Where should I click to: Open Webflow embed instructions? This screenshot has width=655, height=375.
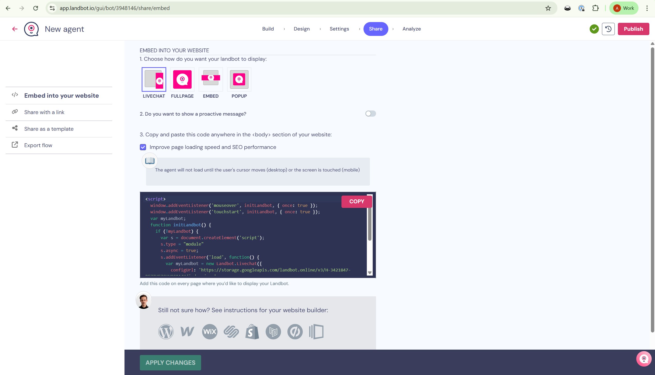click(187, 331)
